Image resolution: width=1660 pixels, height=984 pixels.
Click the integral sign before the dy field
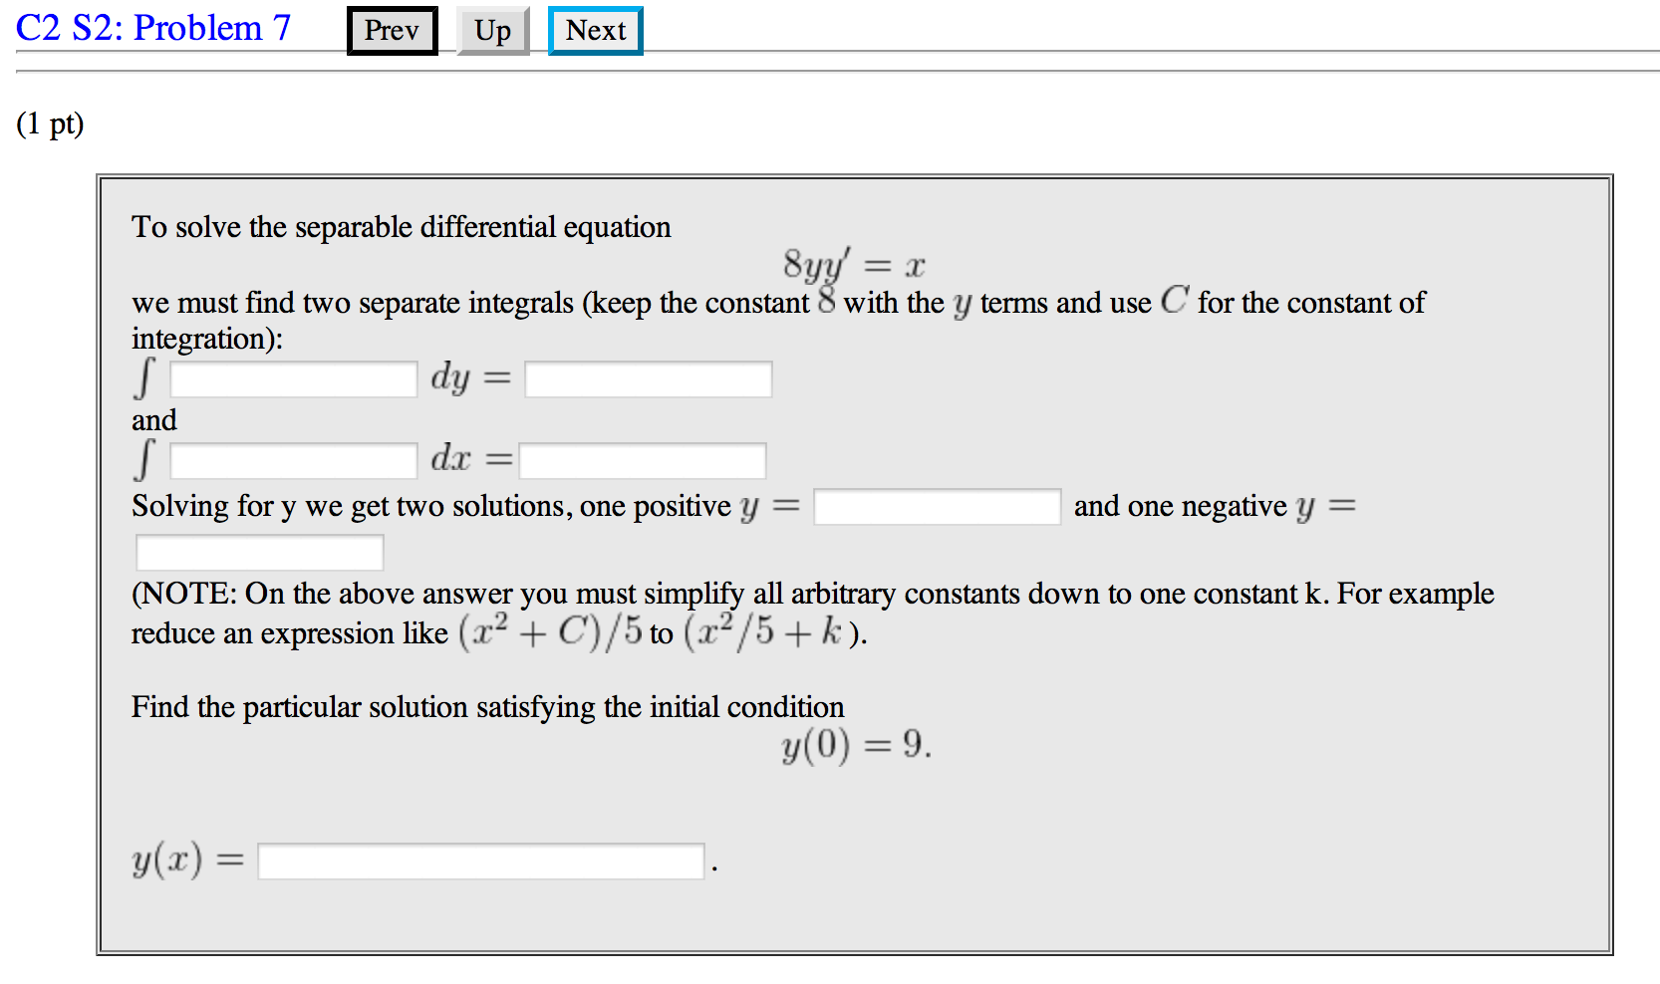[x=145, y=378]
